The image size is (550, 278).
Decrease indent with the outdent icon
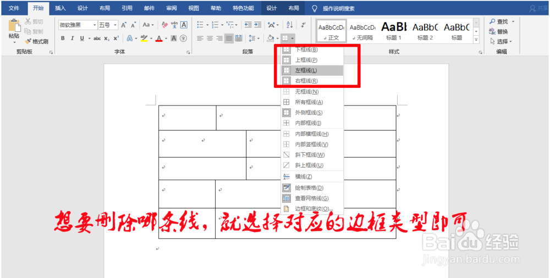pos(248,25)
